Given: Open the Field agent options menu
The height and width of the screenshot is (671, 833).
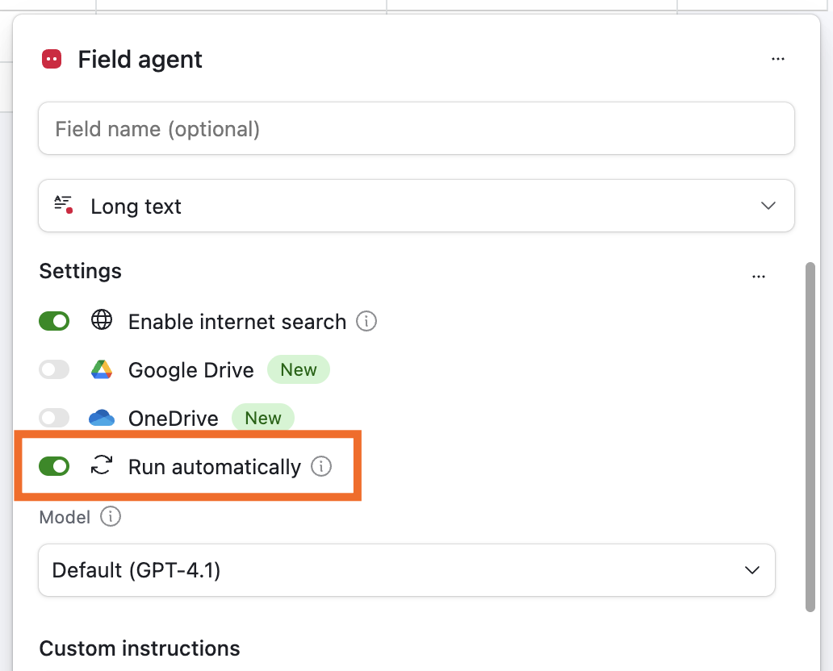Looking at the screenshot, I should pyautogui.click(x=778, y=58).
